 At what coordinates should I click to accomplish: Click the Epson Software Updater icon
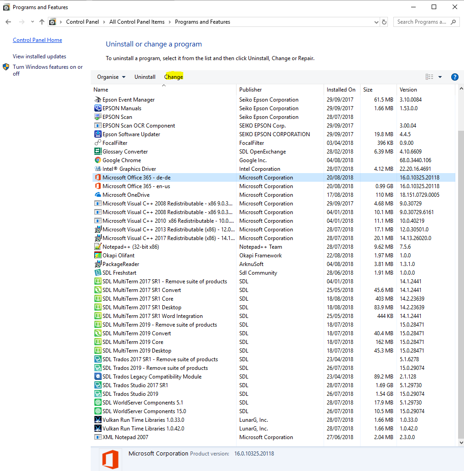point(98,134)
